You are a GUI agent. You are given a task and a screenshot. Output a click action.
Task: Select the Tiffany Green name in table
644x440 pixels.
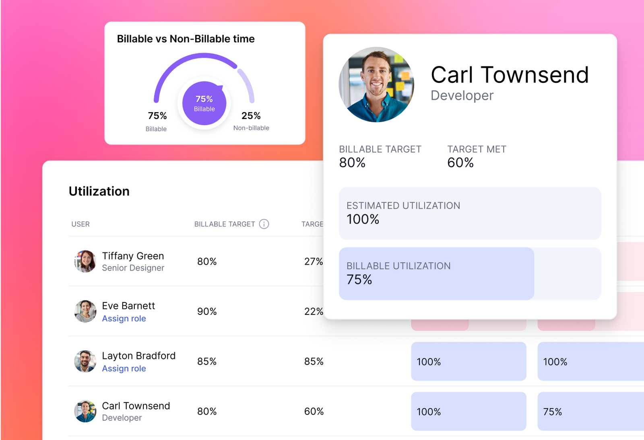pos(133,256)
